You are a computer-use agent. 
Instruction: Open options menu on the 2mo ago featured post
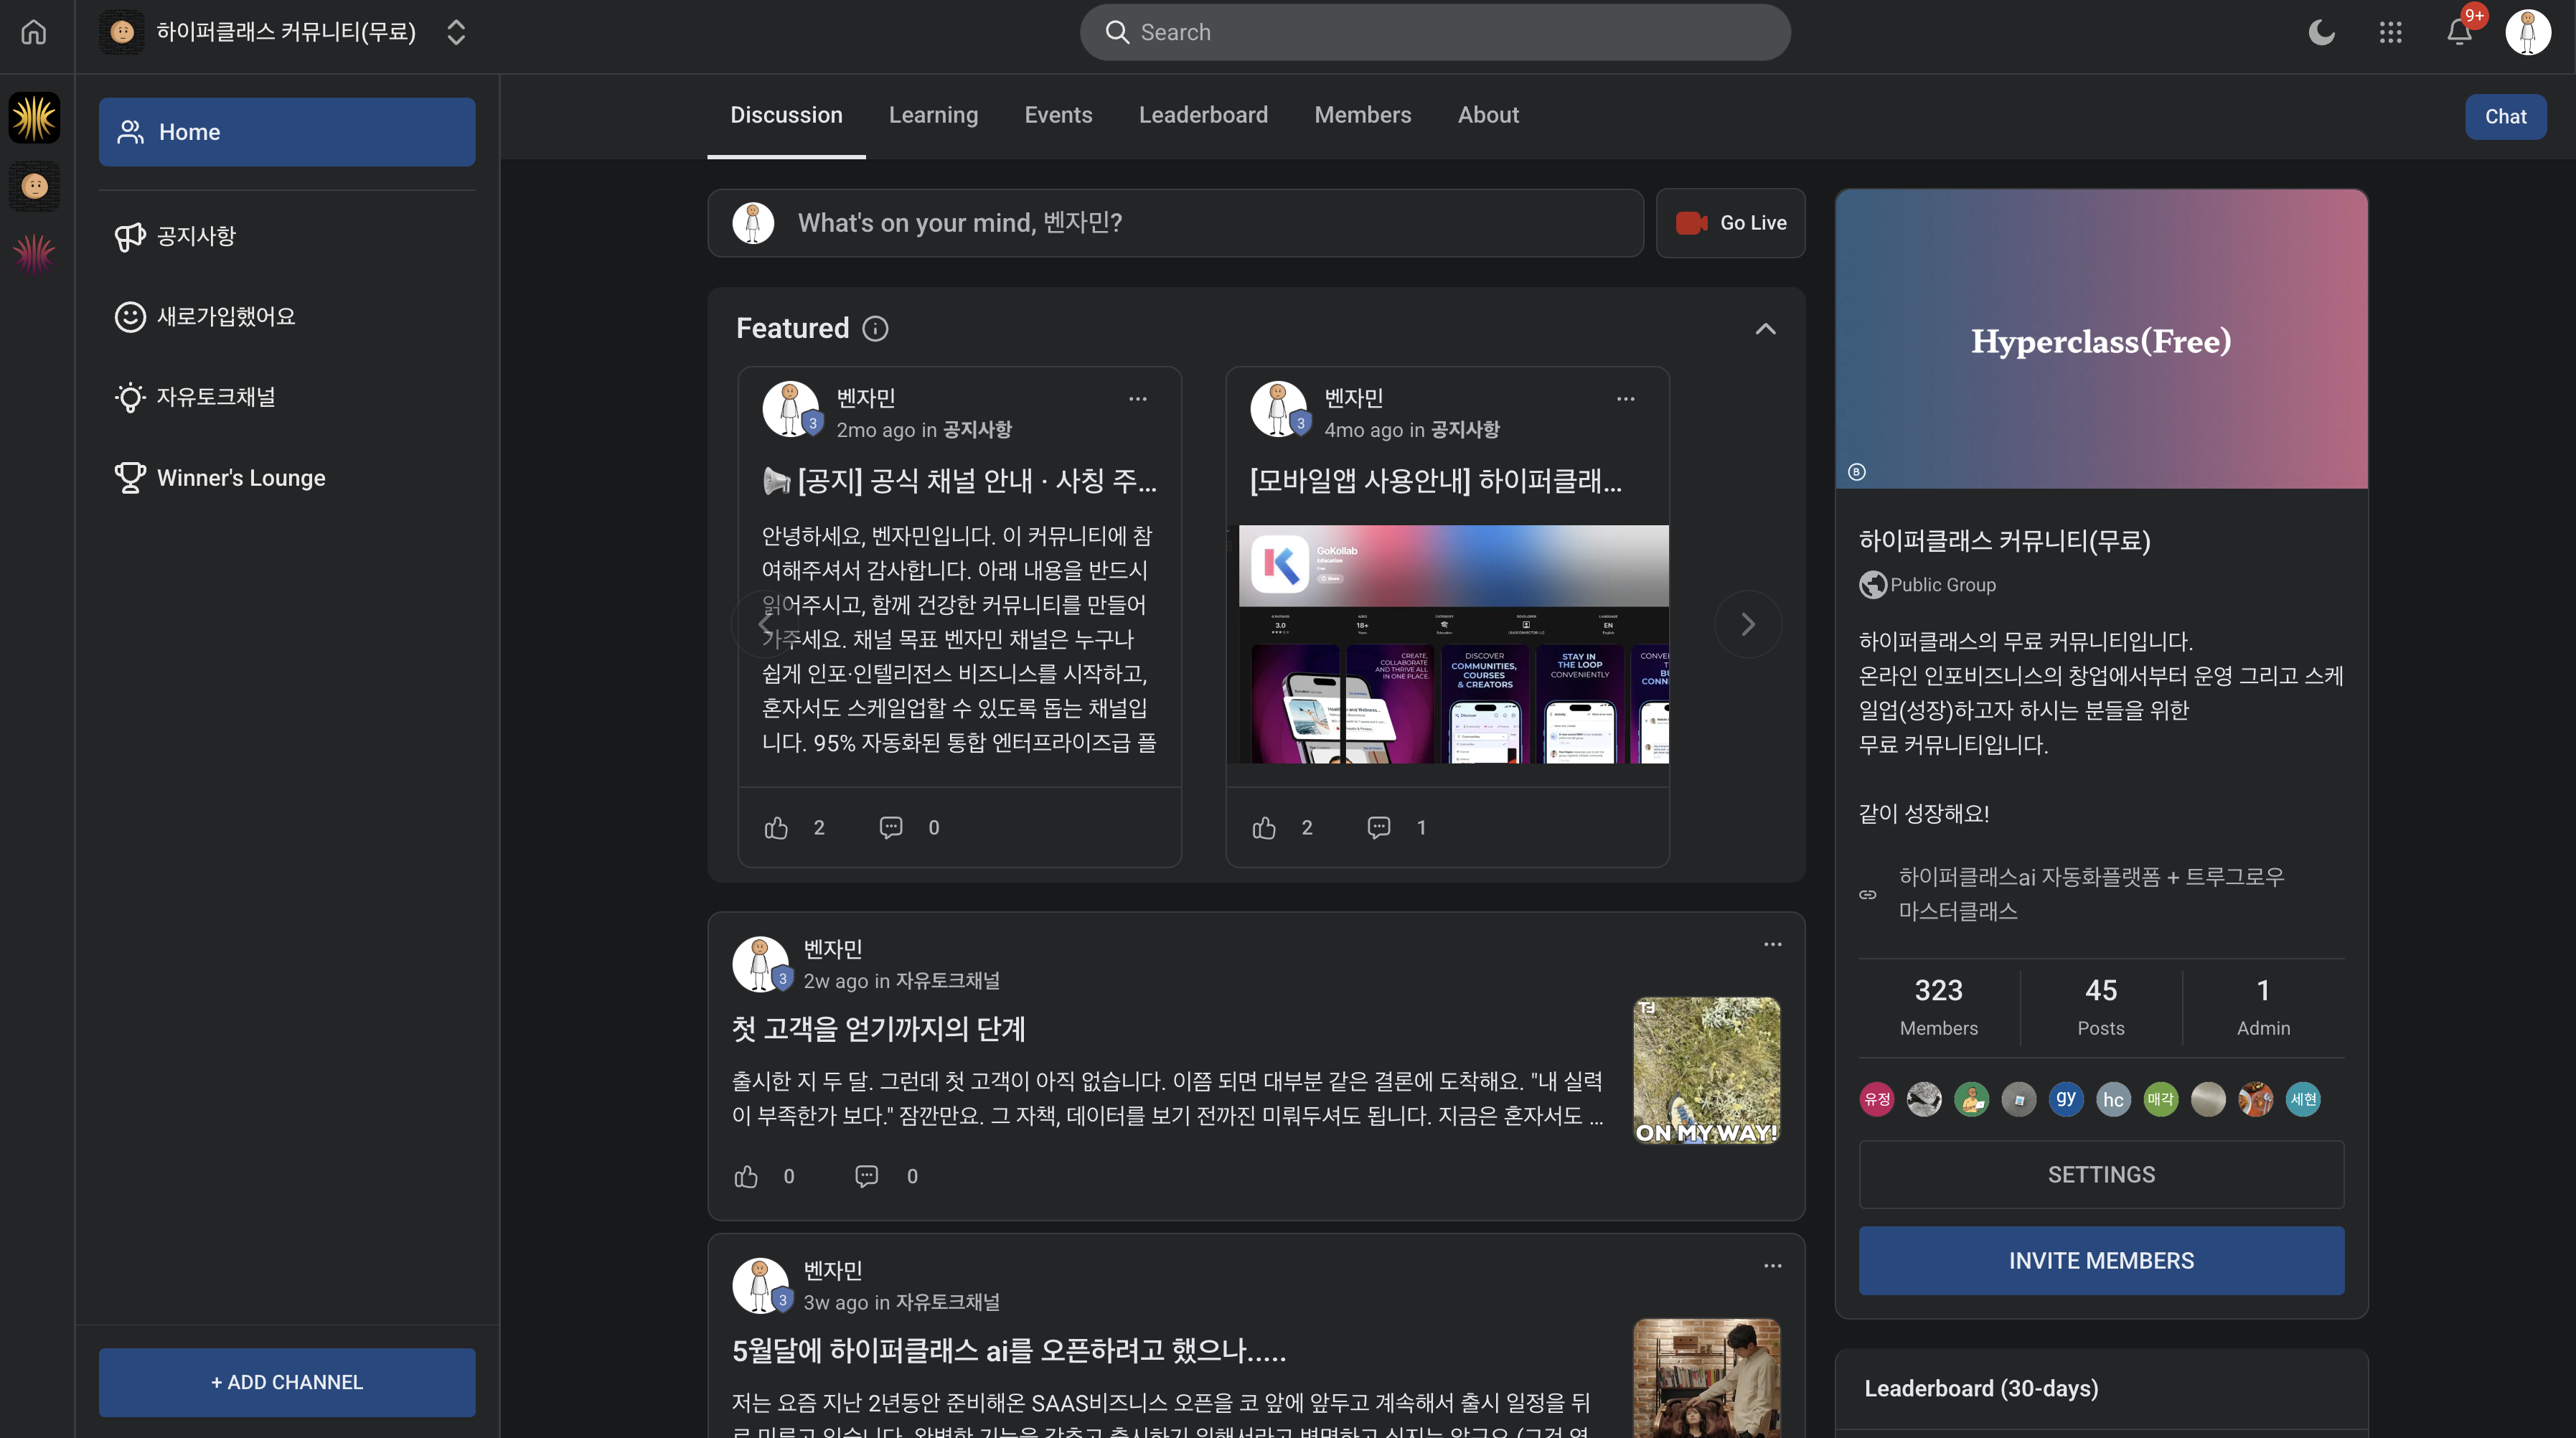pyautogui.click(x=1138, y=399)
